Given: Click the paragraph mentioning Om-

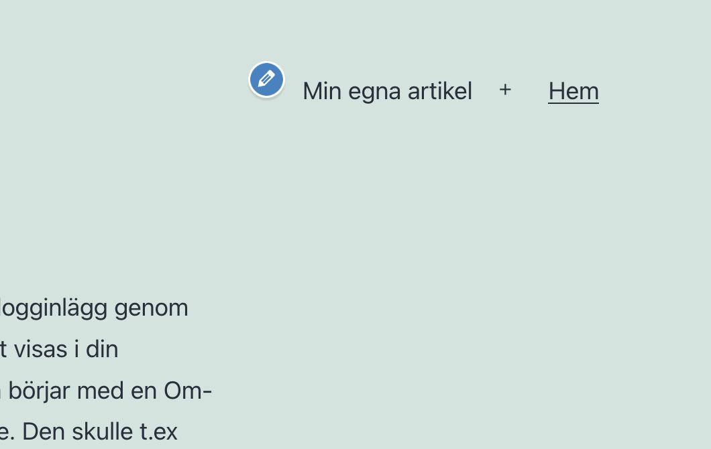Looking at the screenshot, I should click(x=106, y=390).
